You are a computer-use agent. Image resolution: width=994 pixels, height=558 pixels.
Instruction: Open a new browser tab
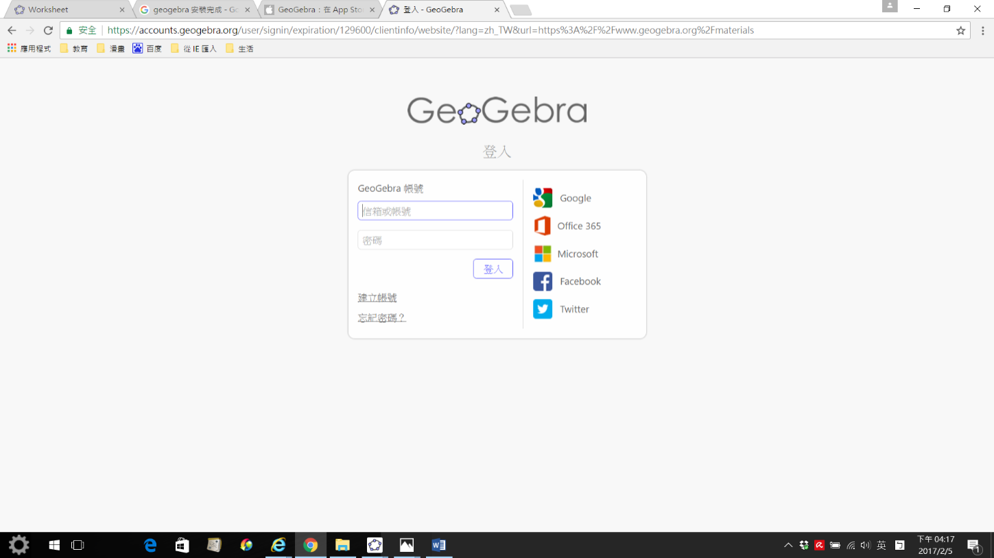pyautogui.click(x=521, y=10)
